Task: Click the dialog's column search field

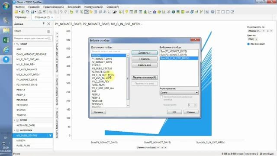Action: [110, 51]
